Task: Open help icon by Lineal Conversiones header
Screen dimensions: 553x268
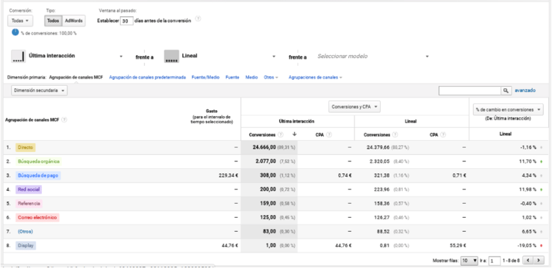Action: click(x=395, y=134)
